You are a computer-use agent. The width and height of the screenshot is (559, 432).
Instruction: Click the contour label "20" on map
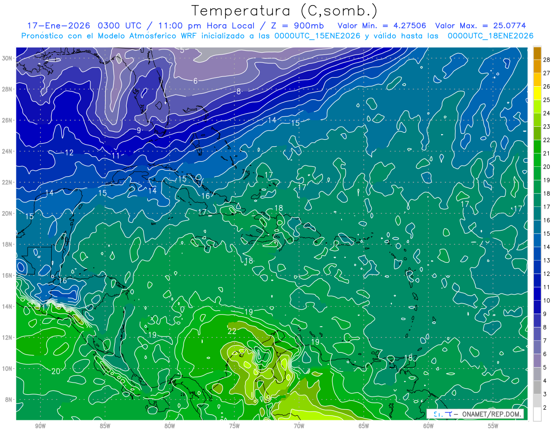pyautogui.click(x=56, y=371)
